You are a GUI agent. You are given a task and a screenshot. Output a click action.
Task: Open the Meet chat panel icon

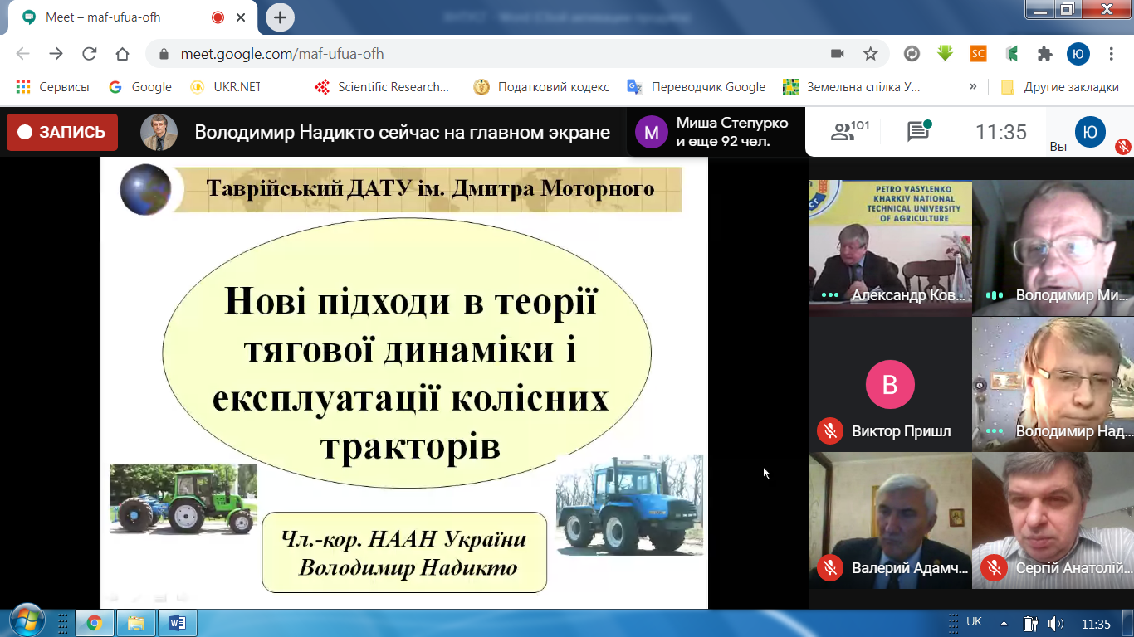tap(918, 131)
